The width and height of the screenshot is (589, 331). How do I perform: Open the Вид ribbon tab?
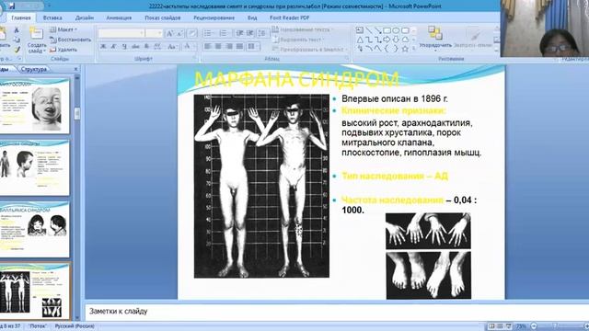252,17
